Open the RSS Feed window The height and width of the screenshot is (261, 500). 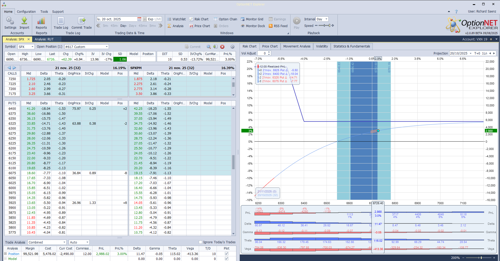[x=278, y=26]
